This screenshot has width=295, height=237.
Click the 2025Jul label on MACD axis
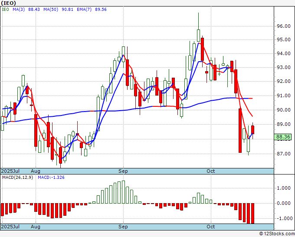tap(10, 227)
